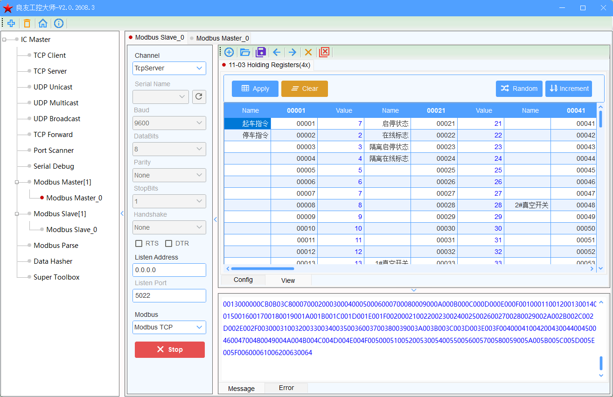613x397 pixels.
Task: Open the Error tab
Action: pos(286,388)
